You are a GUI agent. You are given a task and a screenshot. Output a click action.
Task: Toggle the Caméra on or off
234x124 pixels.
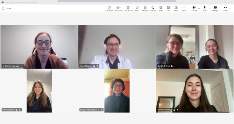click(194, 8)
